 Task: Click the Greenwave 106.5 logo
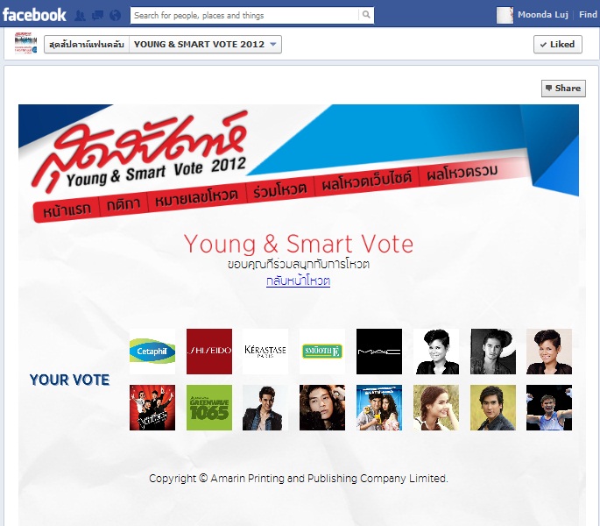click(x=209, y=408)
